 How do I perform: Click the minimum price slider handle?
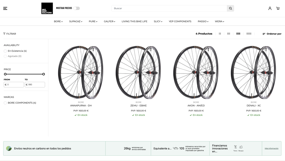pyautogui.click(x=5, y=74)
